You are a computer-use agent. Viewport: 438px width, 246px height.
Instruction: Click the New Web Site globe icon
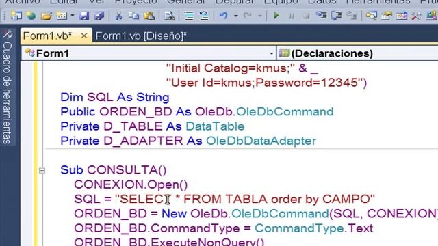click(x=31, y=16)
